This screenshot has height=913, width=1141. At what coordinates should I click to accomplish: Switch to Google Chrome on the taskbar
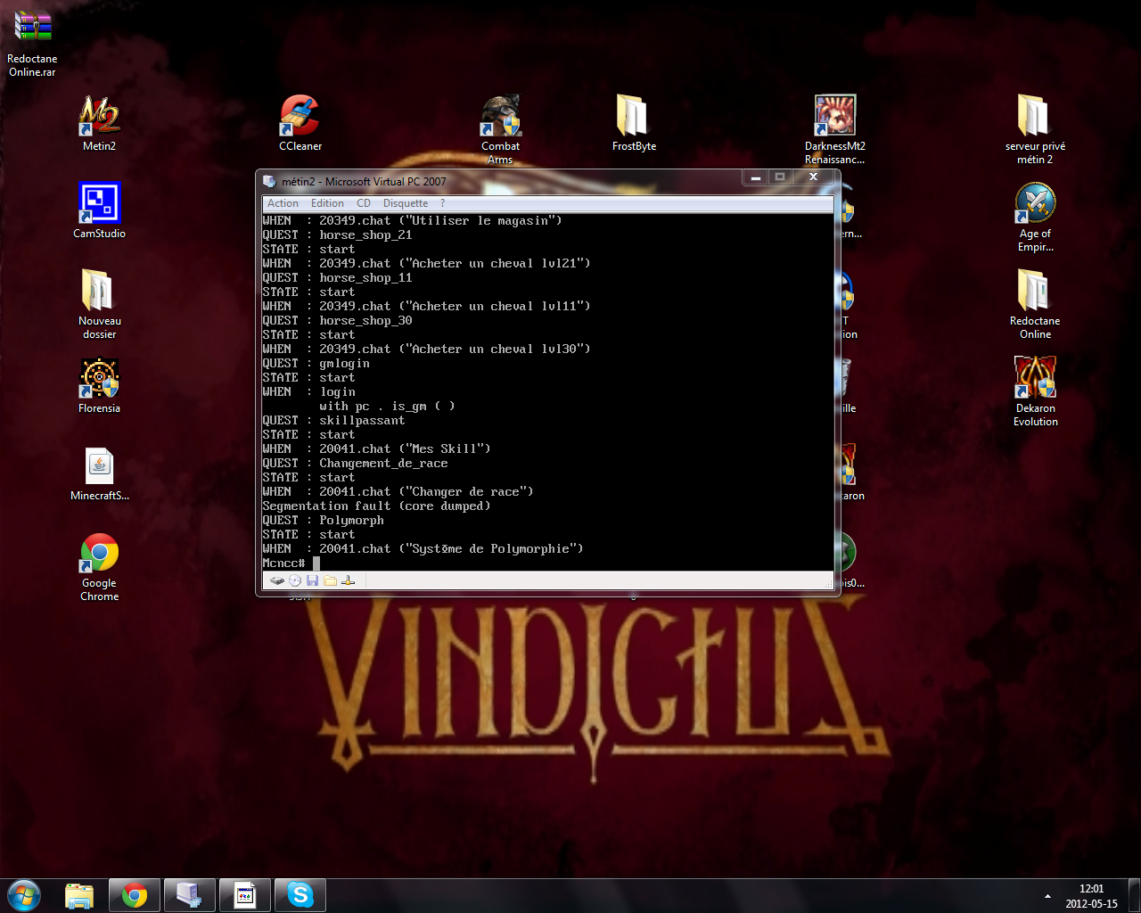click(135, 894)
